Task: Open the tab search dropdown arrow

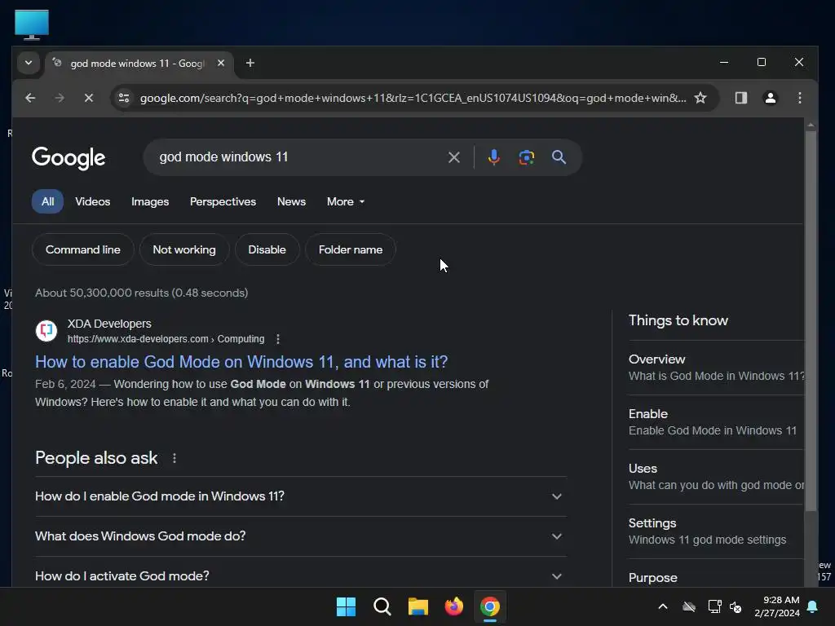Action: coord(29,63)
